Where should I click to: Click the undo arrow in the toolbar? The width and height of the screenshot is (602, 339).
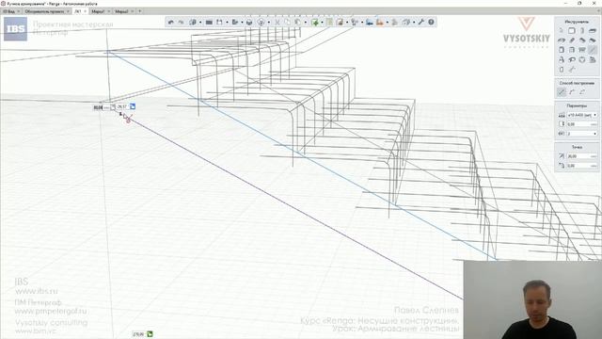coord(171,23)
